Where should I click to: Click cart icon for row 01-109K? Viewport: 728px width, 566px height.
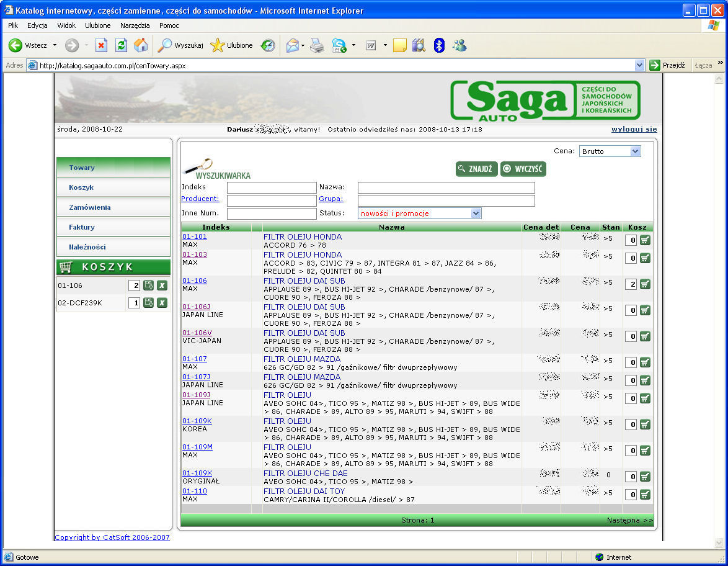(x=645, y=424)
